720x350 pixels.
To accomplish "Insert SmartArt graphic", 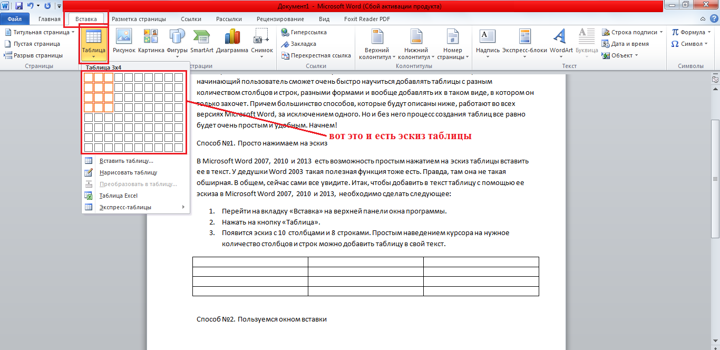I will 202,42.
